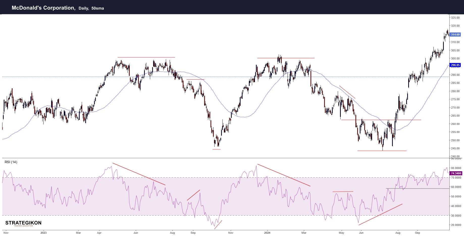The height and width of the screenshot is (236, 464).
Task: Click the 50.0000 RSI axis label
Action: [x=456, y=196]
